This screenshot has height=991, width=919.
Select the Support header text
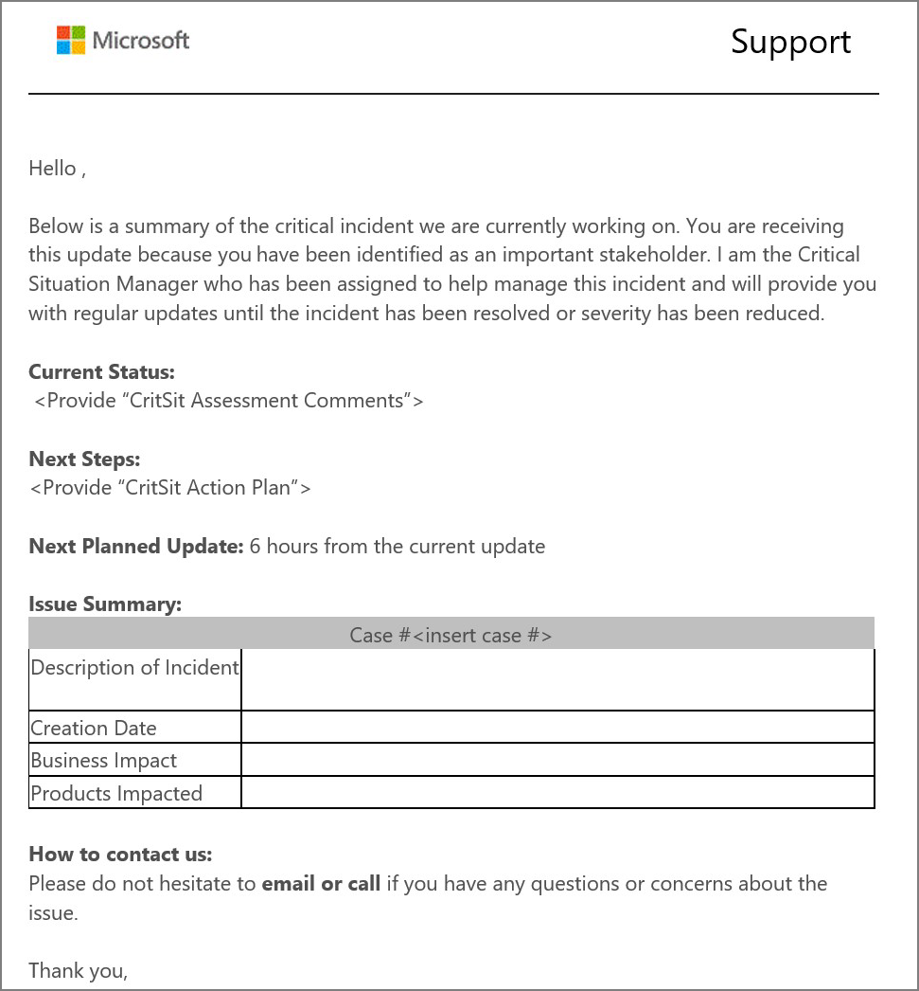[x=790, y=43]
